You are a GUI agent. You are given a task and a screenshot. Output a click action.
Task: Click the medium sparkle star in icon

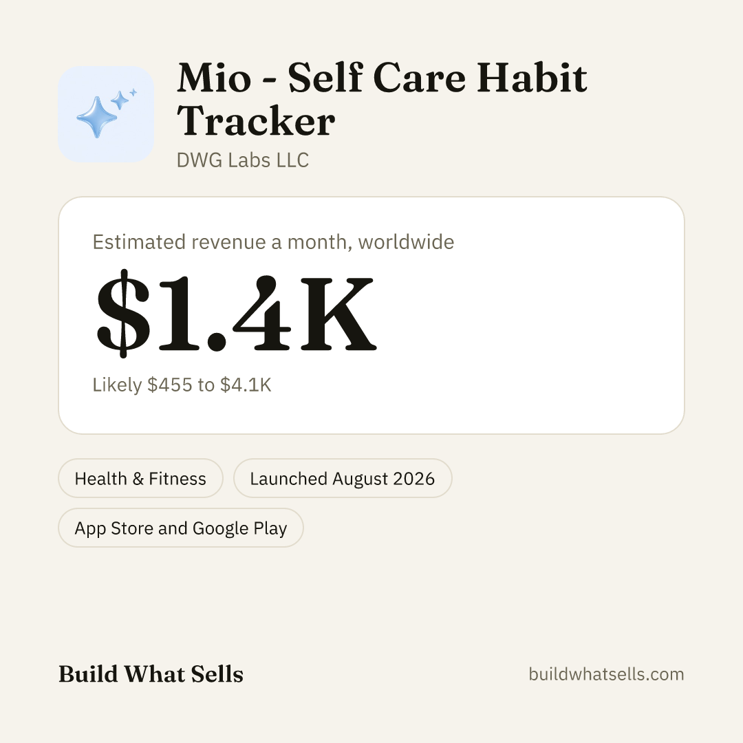pyautogui.click(x=120, y=100)
